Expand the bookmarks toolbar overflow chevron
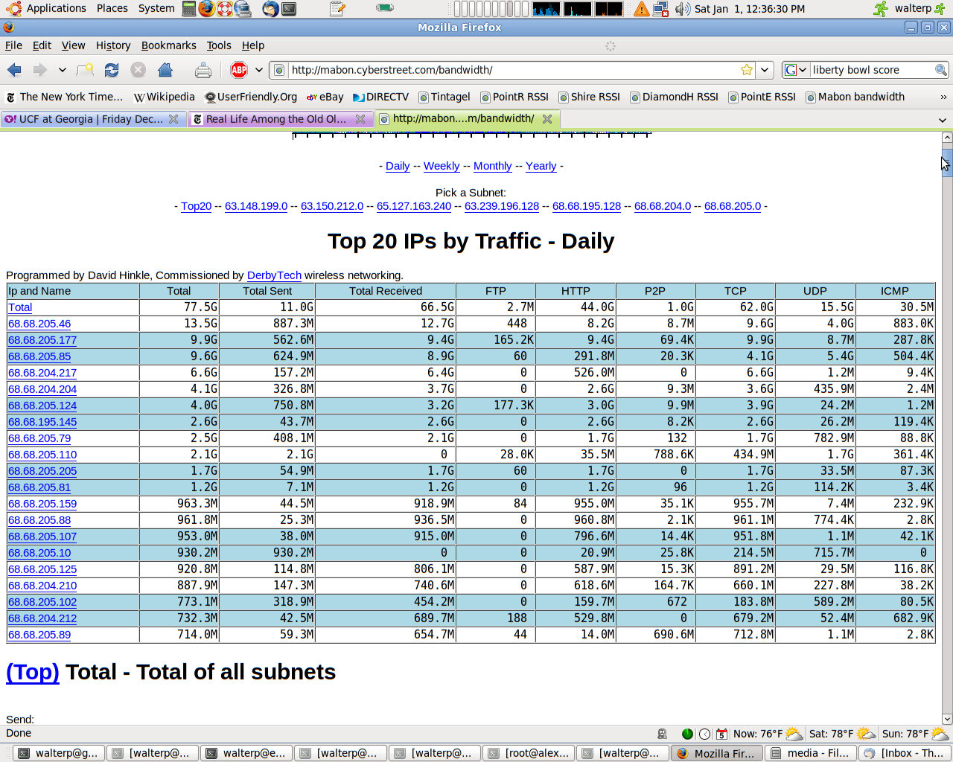 [x=943, y=97]
